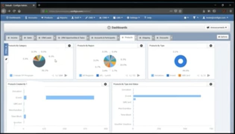
Task: Advance the Products By Region legend page arrow
Action: click(138, 76)
